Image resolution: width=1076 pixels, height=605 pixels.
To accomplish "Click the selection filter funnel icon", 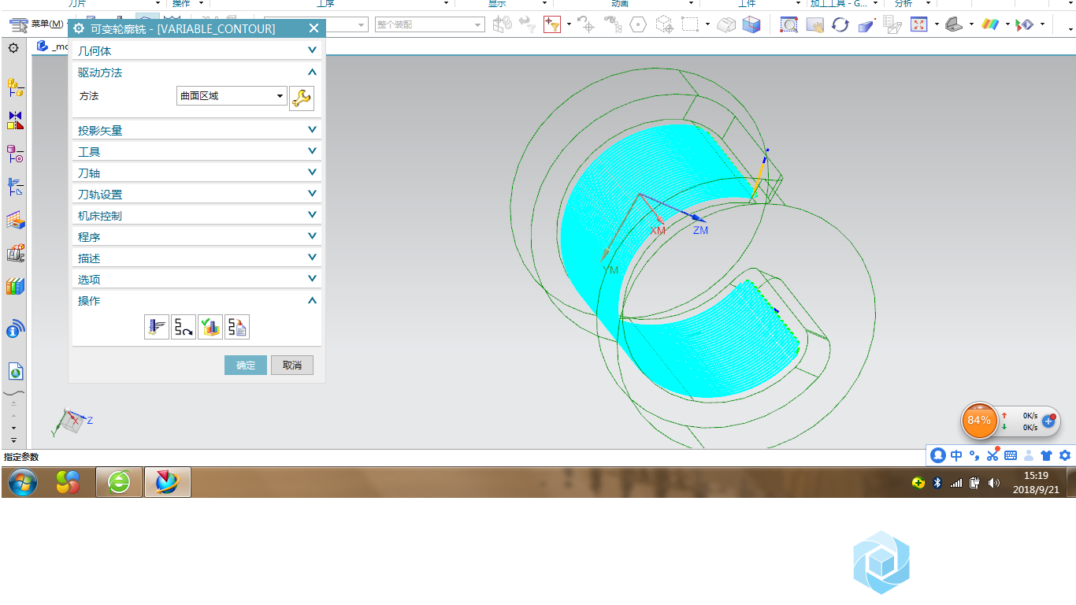I will coord(552,24).
